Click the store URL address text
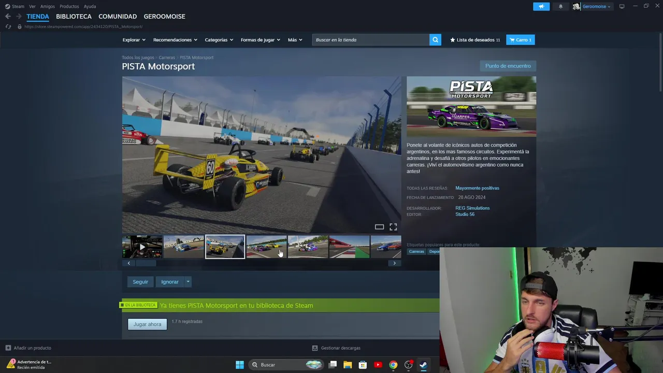 coord(83,26)
